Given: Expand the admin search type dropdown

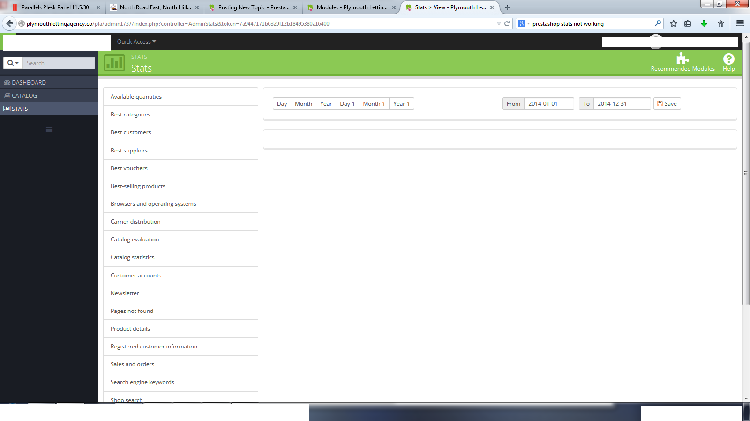Looking at the screenshot, I should pyautogui.click(x=13, y=63).
